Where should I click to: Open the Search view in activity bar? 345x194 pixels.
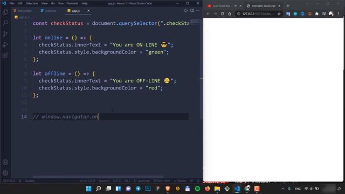[x=5, y=23]
